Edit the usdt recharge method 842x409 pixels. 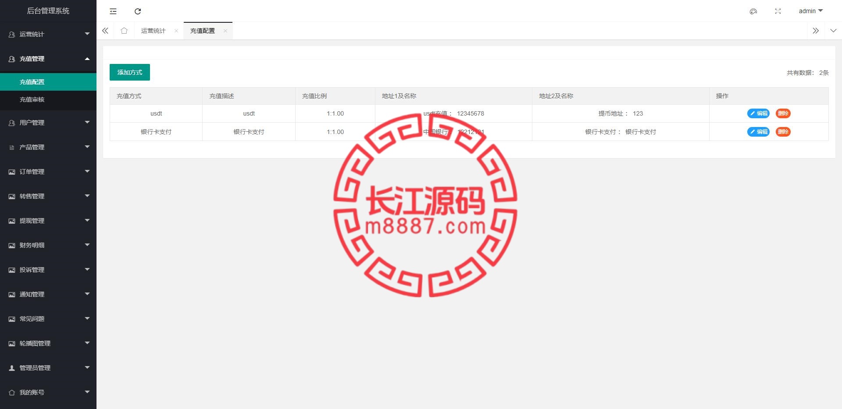758,113
